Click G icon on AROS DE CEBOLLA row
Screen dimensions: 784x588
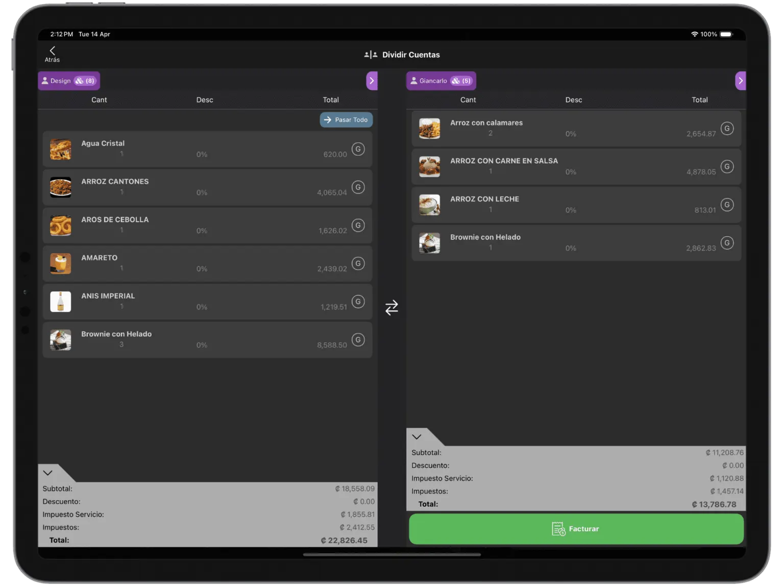[358, 225]
